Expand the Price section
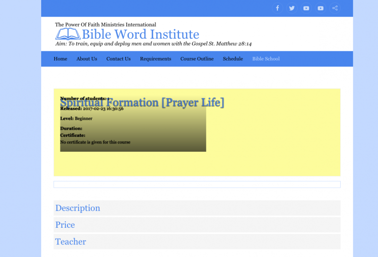The width and height of the screenshot is (378, 257). point(197,225)
